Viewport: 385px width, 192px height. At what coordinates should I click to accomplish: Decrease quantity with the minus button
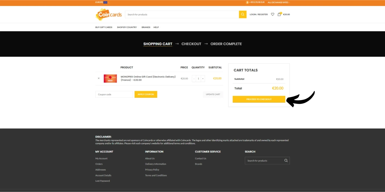[194, 78]
